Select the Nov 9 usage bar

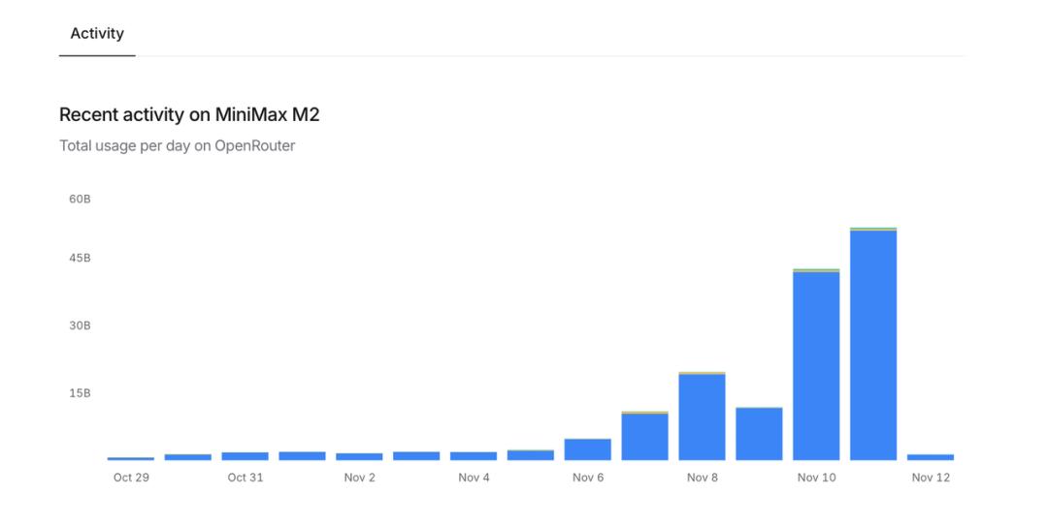[x=759, y=434]
